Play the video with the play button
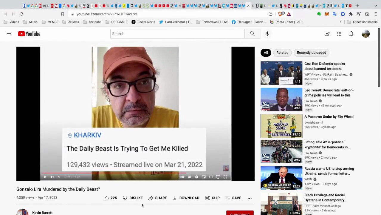381x215 pixels. click(45, 177)
